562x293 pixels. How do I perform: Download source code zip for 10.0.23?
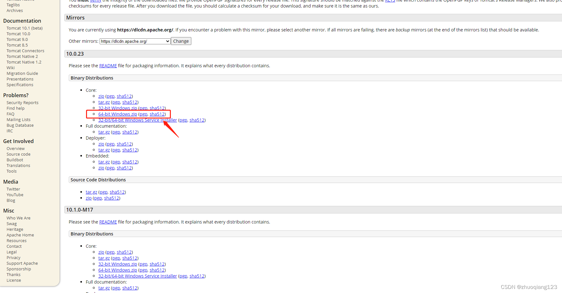(89, 198)
